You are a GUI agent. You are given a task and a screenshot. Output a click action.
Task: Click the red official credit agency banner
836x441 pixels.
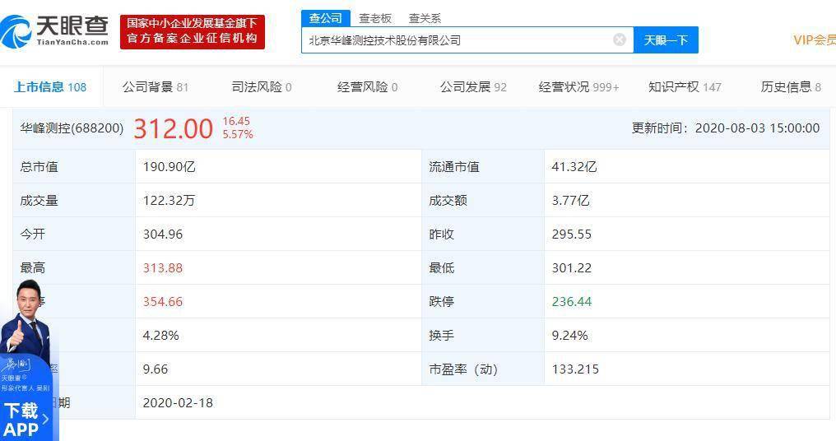tap(193, 31)
